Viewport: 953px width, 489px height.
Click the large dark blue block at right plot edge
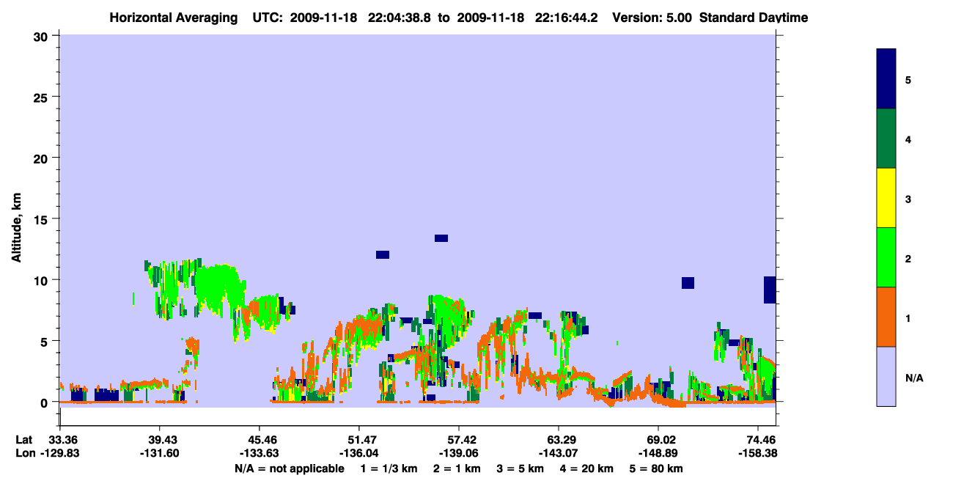pyautogui.click(x=770, y=290)
